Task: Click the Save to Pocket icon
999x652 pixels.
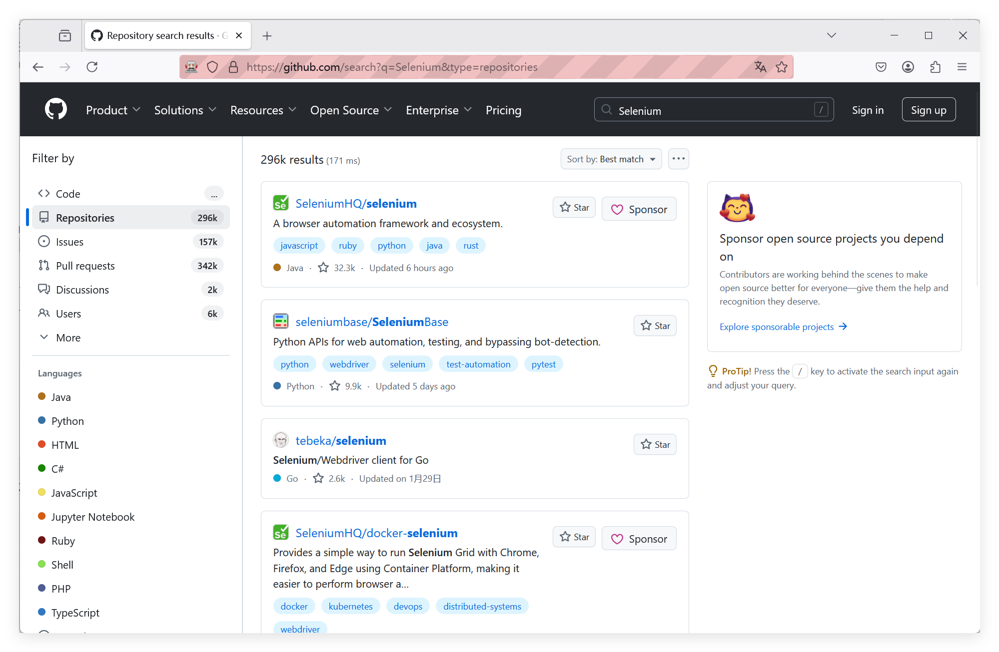Action: [x=881, y=67]
